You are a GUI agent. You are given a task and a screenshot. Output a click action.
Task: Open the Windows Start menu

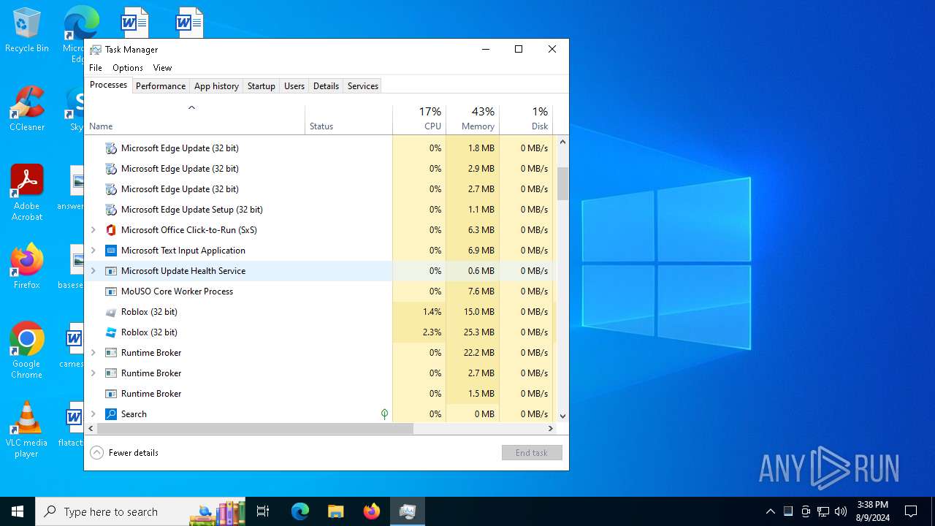tap(18, 511)
